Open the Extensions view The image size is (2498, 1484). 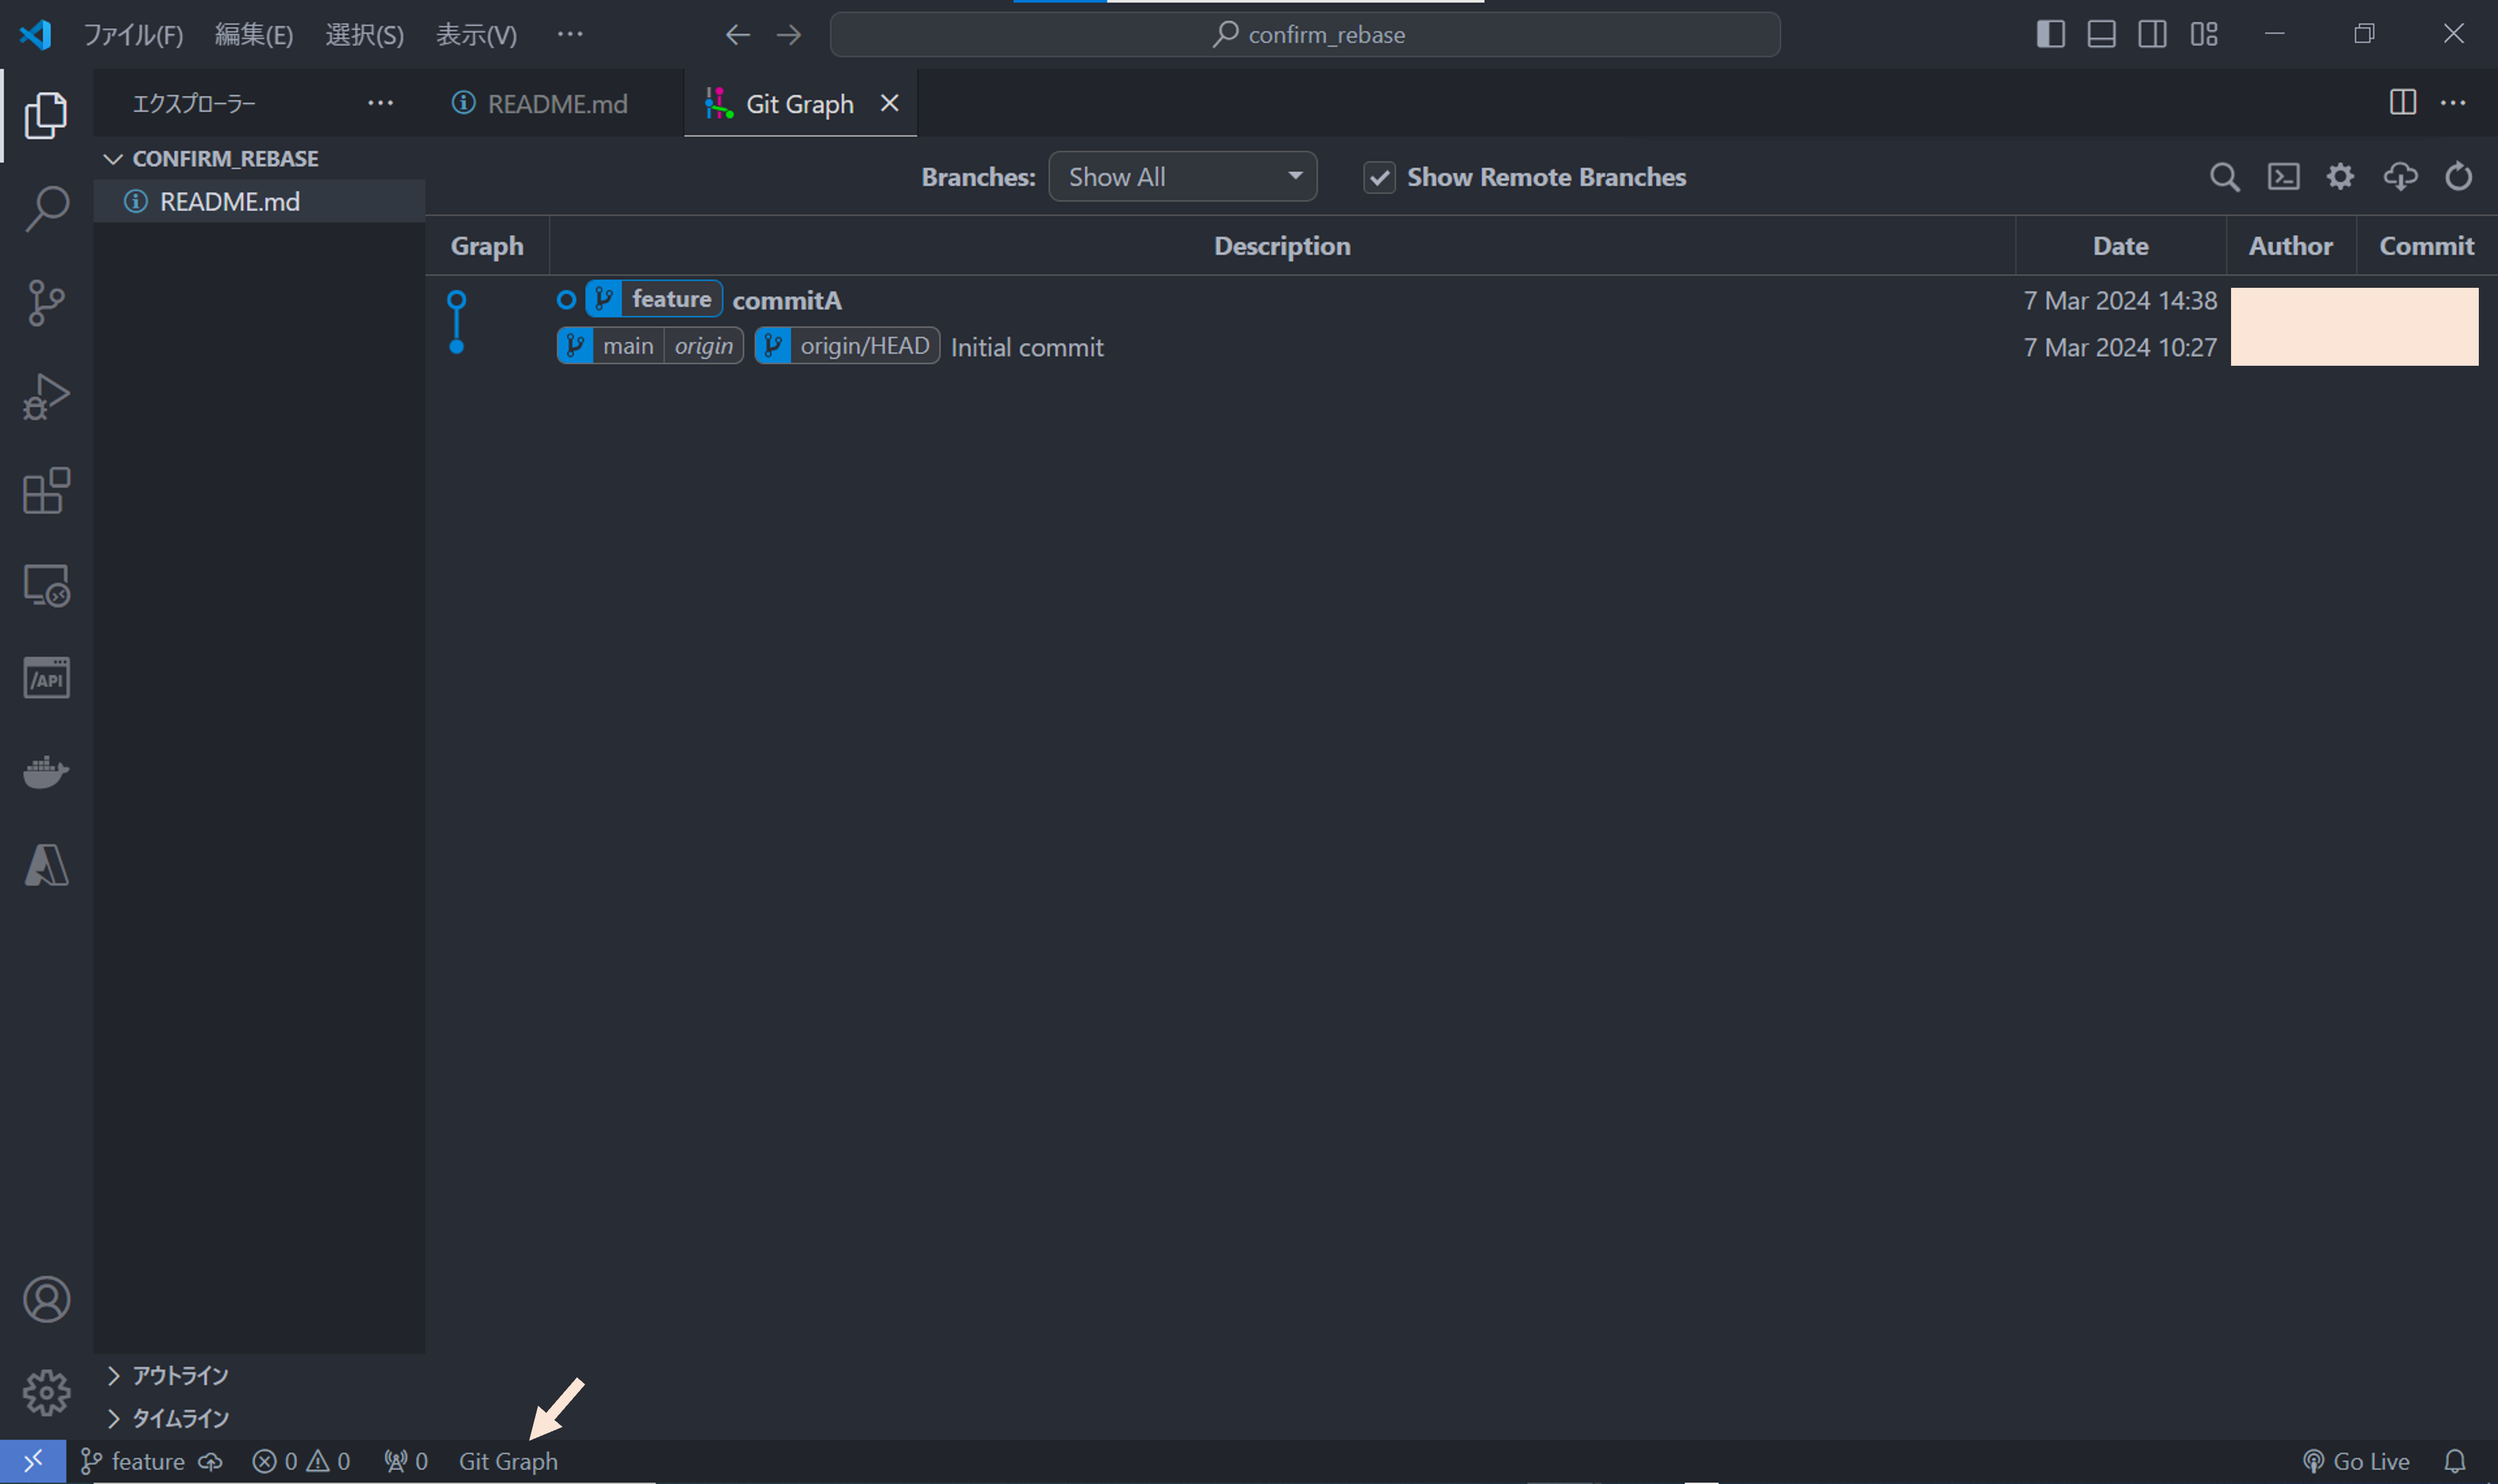coord(45,490)
